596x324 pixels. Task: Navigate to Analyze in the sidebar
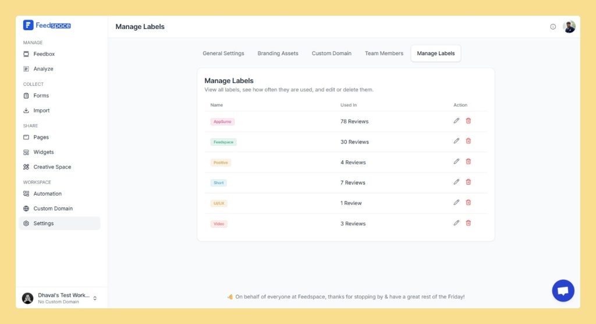click(x=43, y=69)
